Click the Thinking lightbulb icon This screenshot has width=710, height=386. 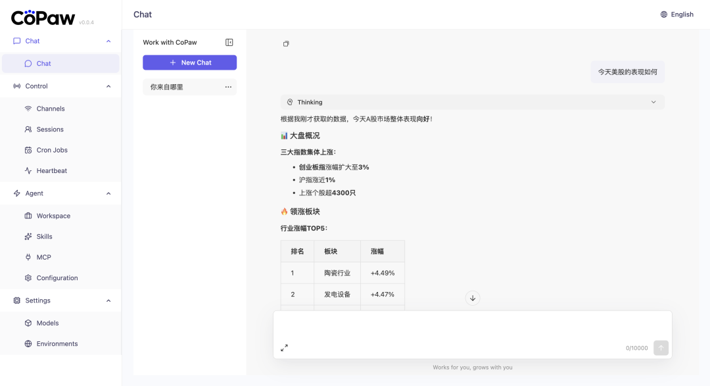[x=290, y=102]
